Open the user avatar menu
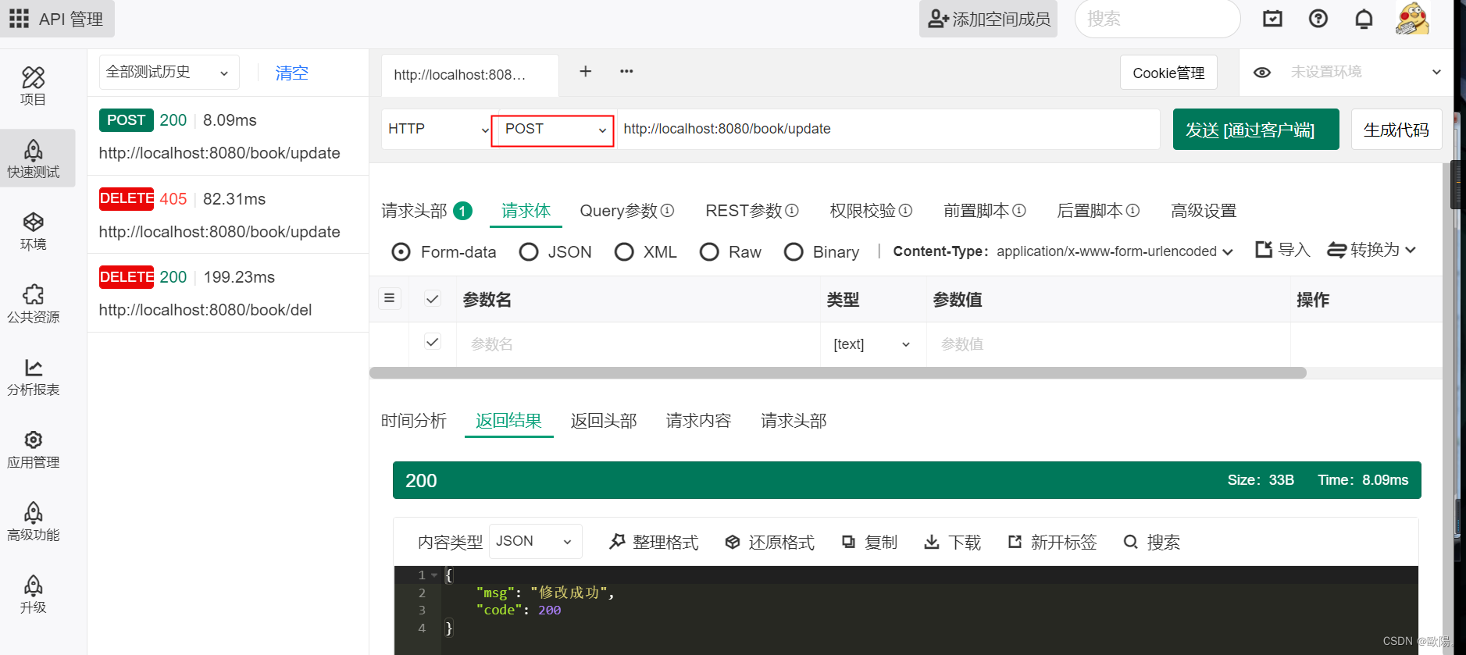Viewport: 1466px width, 655px height. pos(1412,19)
